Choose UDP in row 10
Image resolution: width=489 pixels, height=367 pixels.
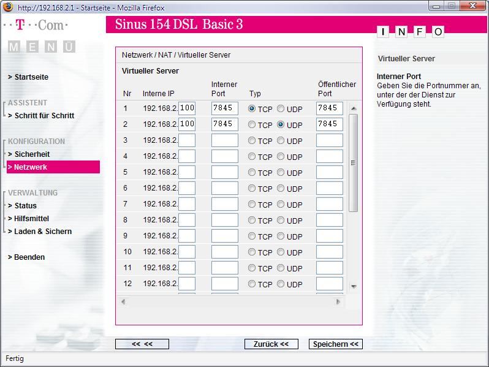click(x=281, y=252)
